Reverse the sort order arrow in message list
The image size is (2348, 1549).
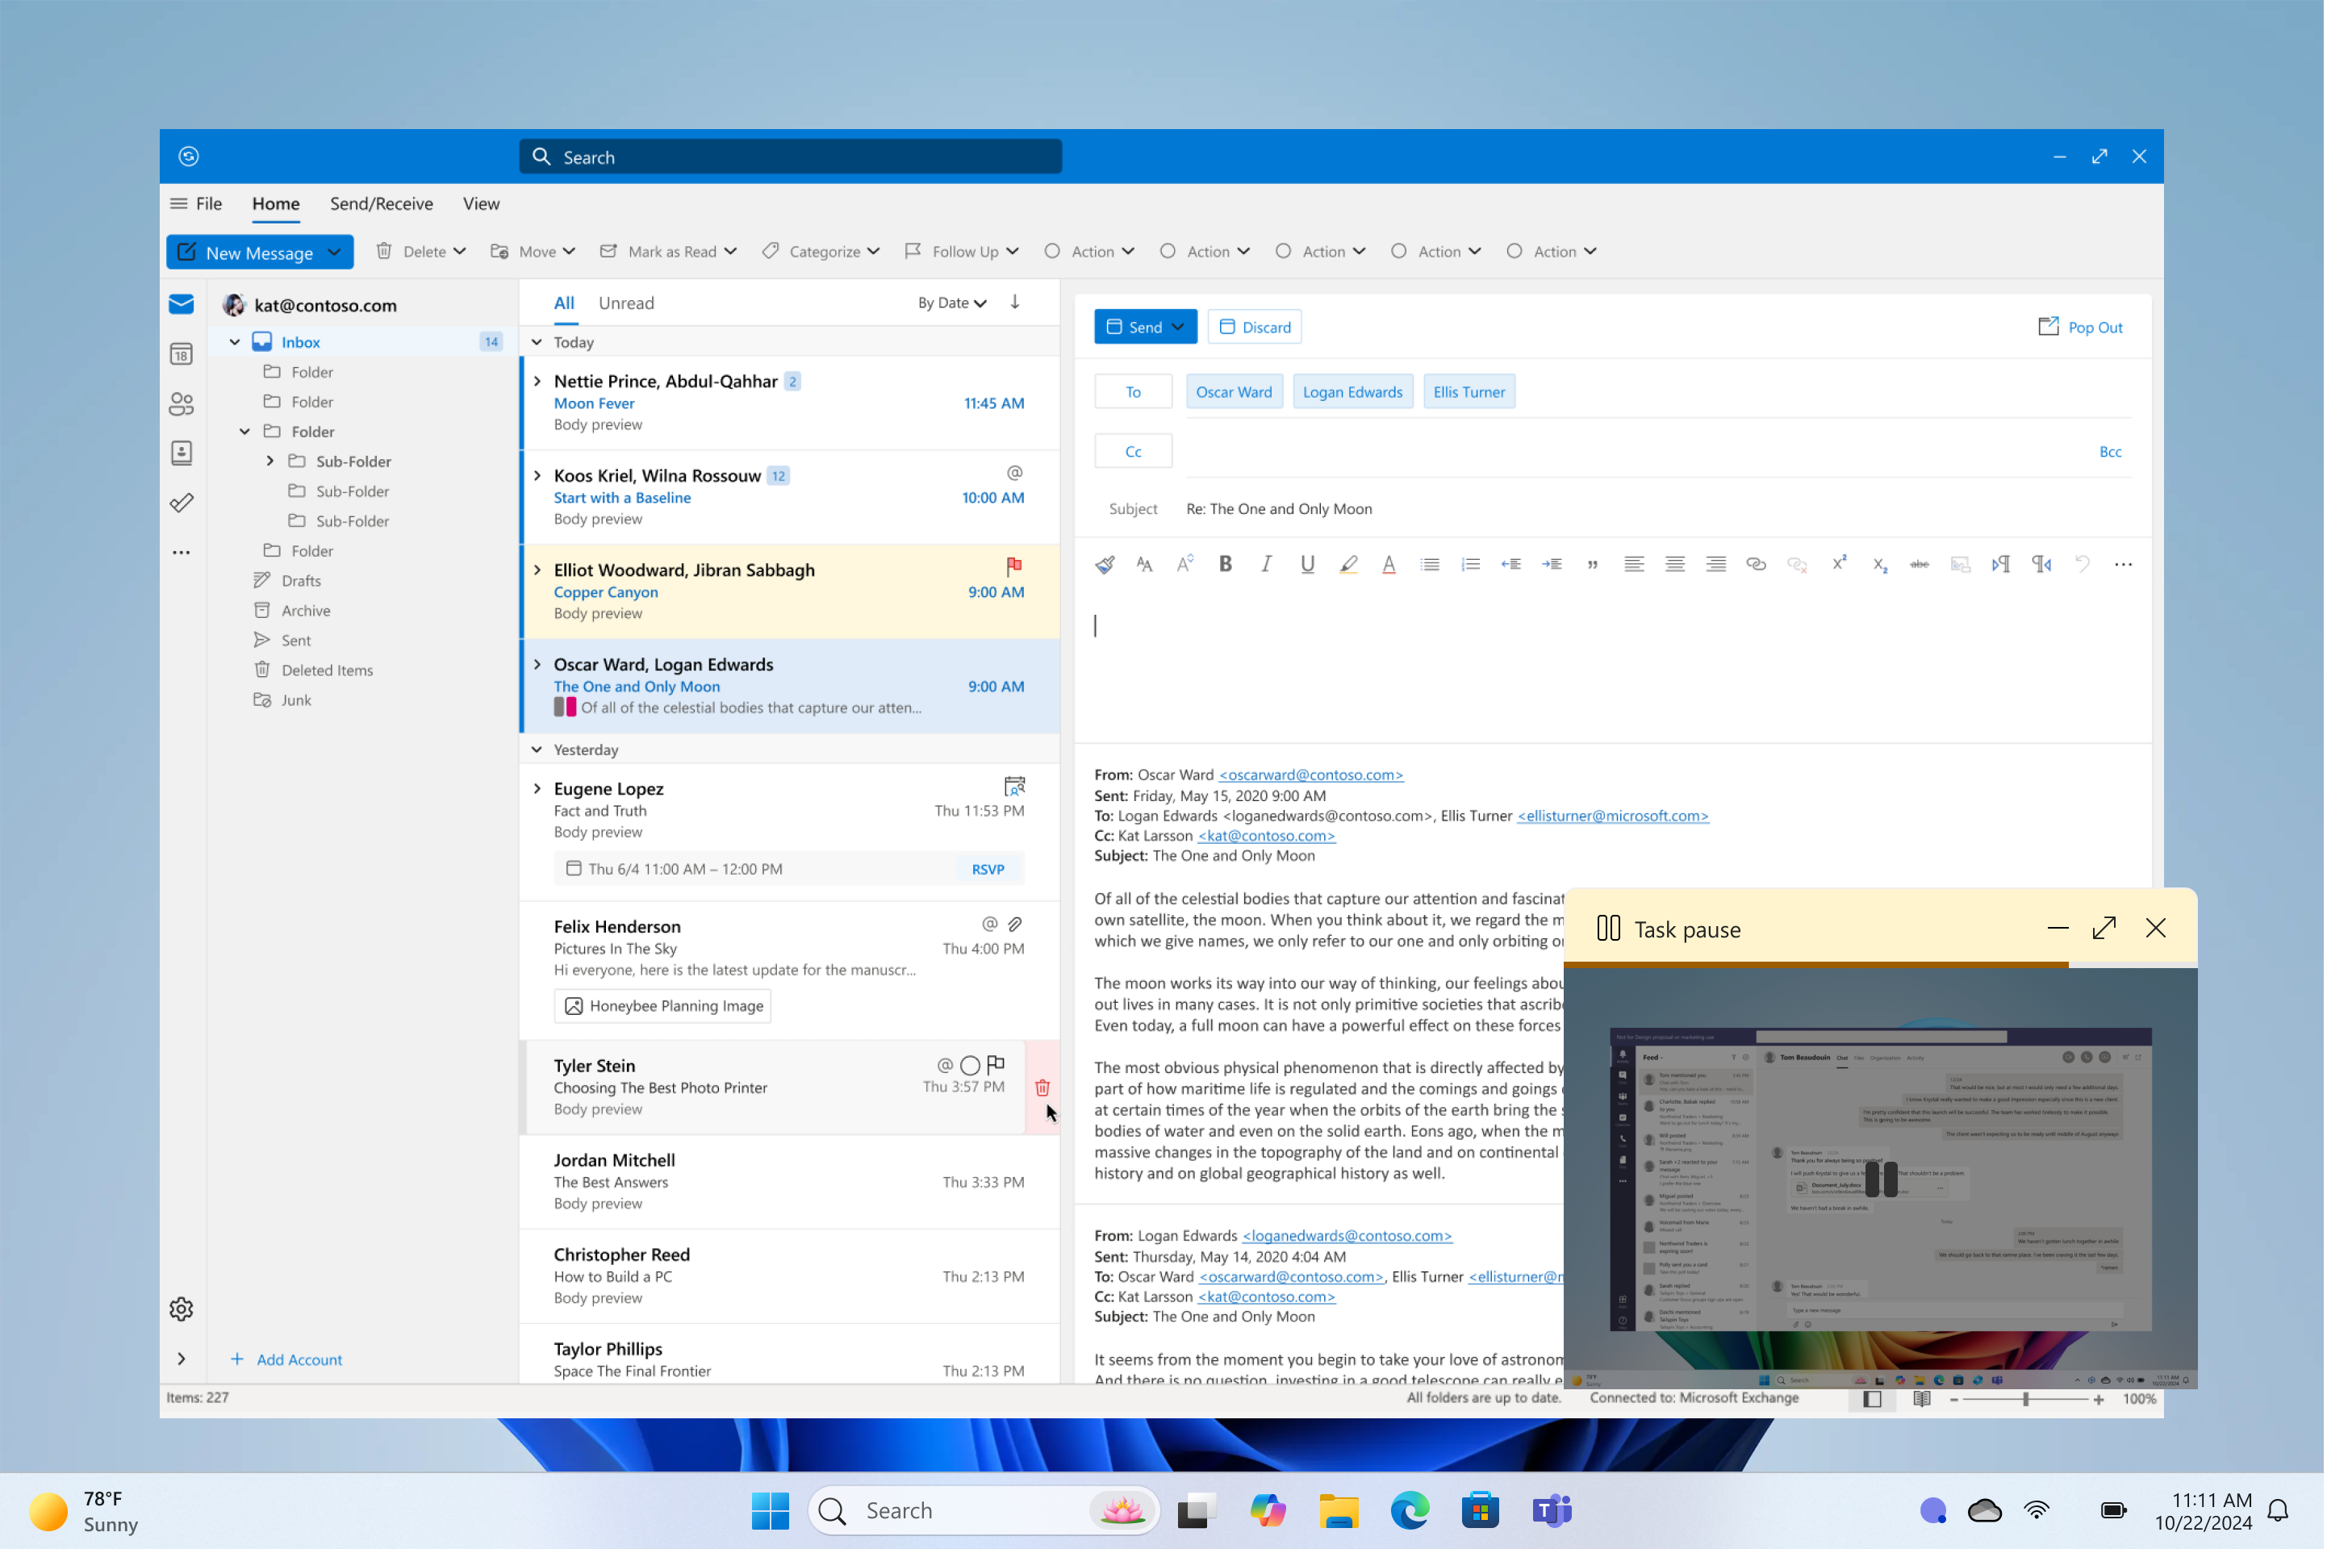[1026, 305]
